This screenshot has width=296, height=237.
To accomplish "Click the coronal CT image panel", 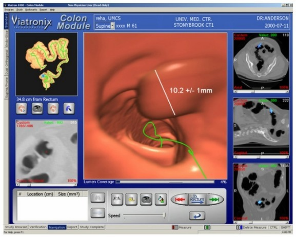I will (261, 192).
